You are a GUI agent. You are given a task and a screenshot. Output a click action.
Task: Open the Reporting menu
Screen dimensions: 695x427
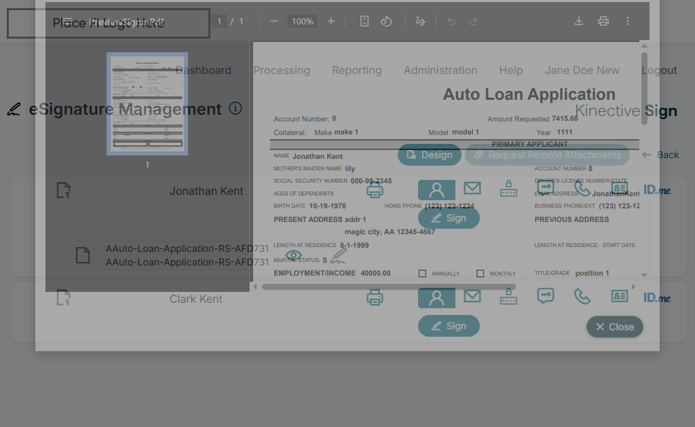[357, 70]
